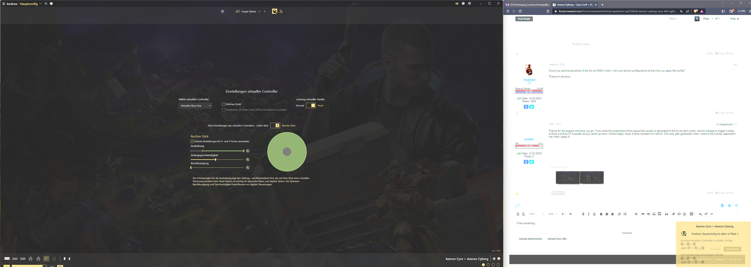Insert a quote using the quotation icon
Viewport: 751px width, 267px height.
coord(666,214)
